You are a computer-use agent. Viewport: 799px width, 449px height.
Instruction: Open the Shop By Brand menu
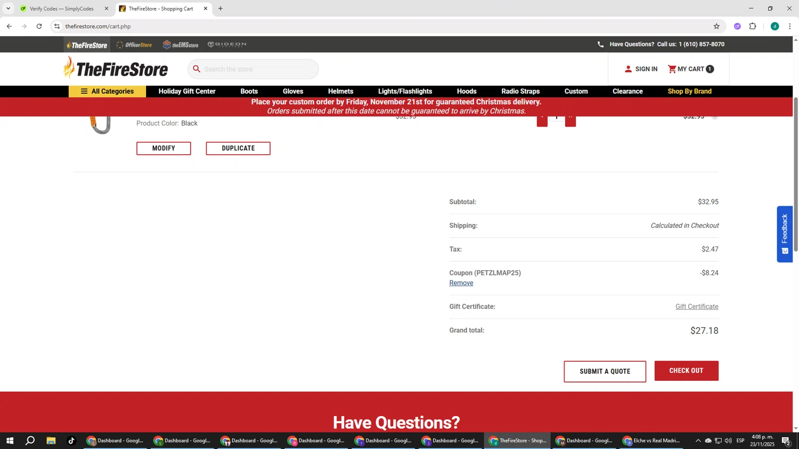[689, 92]
